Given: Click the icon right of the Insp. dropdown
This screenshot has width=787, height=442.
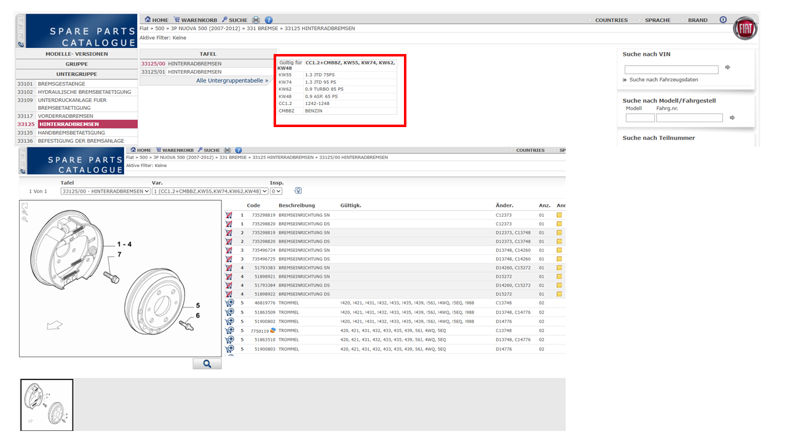Looking at the screenshot, I should click(298, 191).
